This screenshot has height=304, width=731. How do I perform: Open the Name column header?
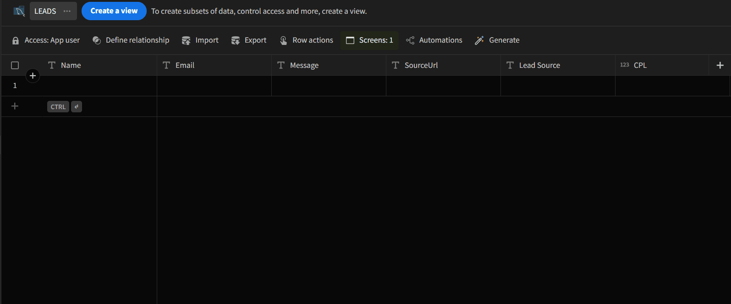(100, 65)
